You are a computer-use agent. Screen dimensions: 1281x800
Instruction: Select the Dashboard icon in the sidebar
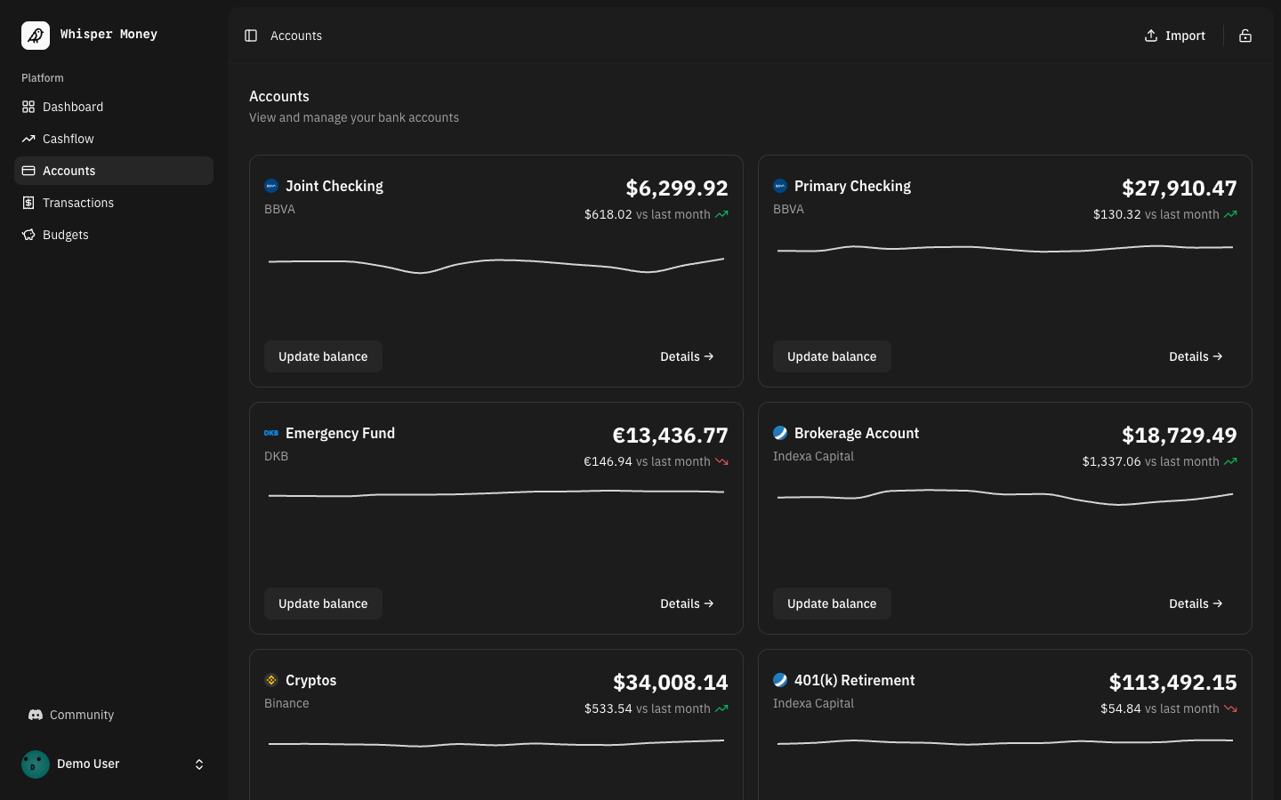tap(28, 107)
